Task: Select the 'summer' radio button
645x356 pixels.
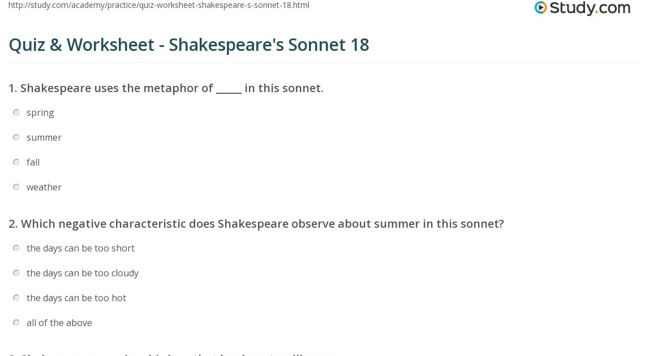Action: coord(16,137)
